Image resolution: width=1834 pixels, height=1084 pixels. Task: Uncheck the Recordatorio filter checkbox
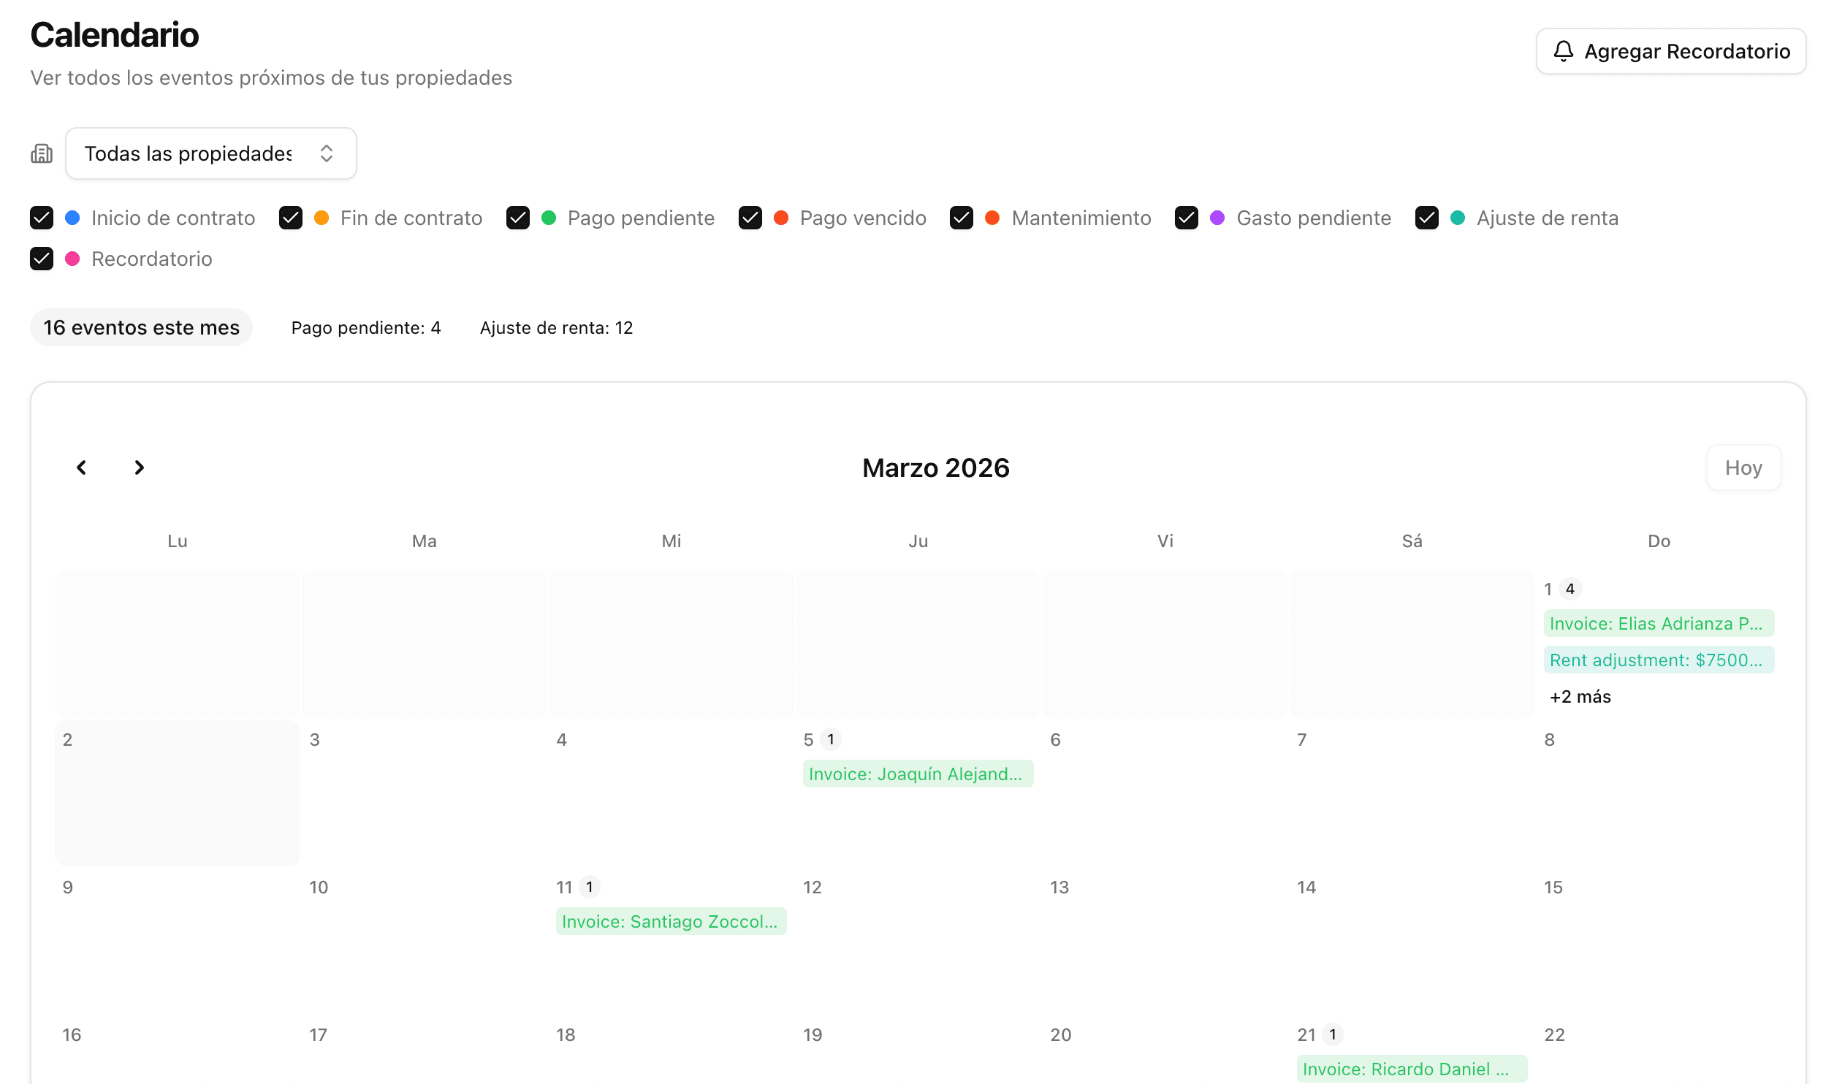(x=42, y=259)
